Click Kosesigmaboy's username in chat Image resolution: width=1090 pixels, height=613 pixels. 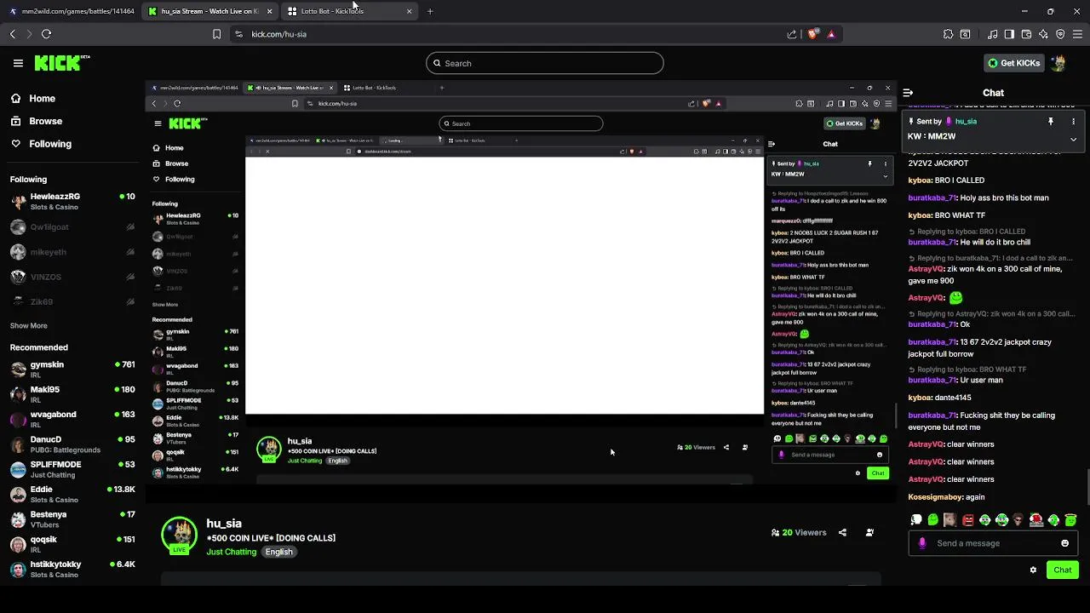pos(935,496)
